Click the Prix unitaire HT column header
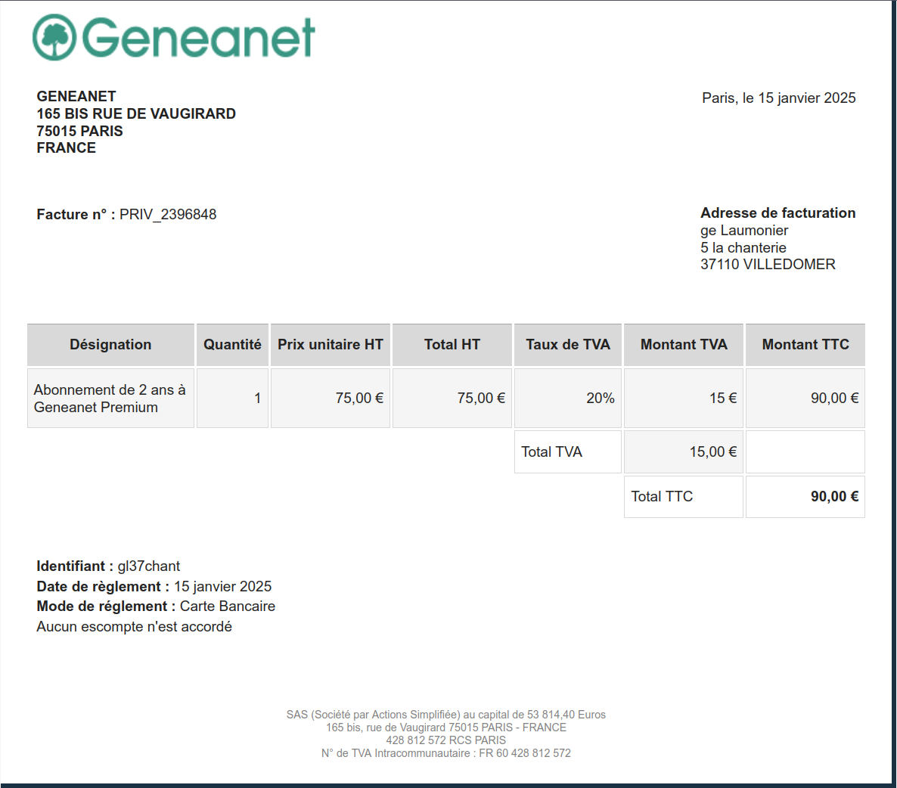897x788 pixels. coord(330,345)
